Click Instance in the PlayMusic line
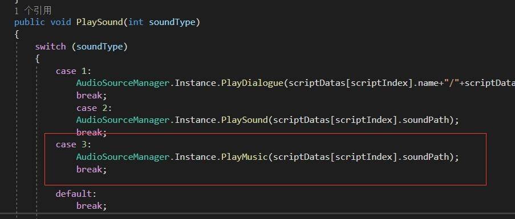The height and width of the screenshot is (219, 515). 195,157
